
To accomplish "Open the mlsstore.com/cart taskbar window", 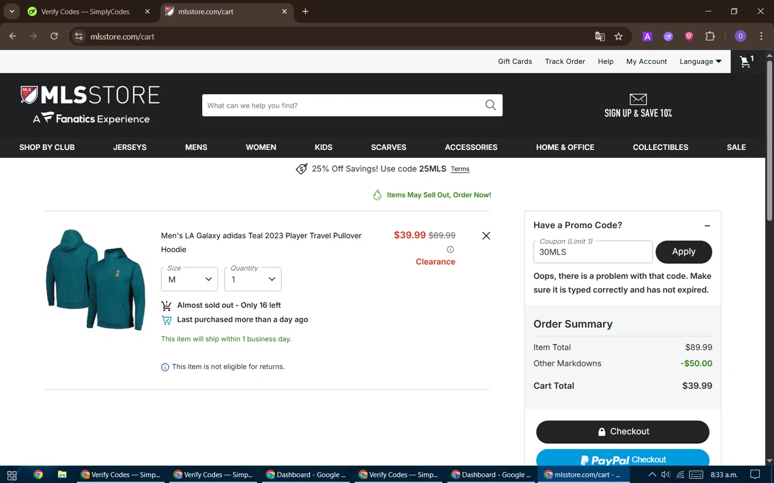I will [584, 475].
